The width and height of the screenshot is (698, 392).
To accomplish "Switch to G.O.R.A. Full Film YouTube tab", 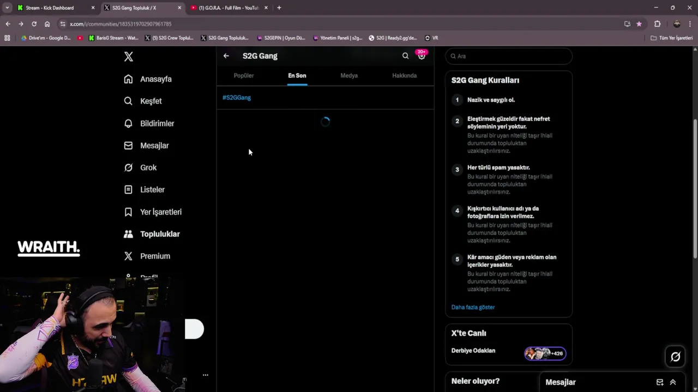I will pos(228,8).
